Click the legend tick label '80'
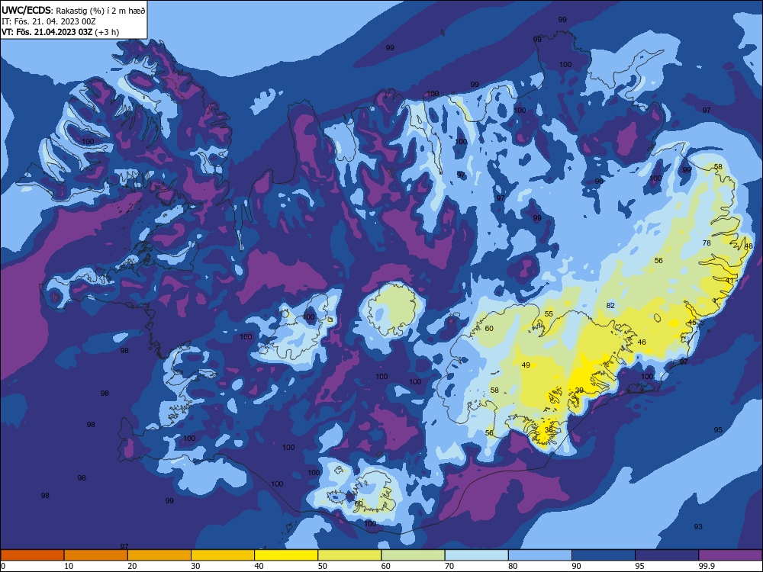Viewport: 763px width, 572px height. point(513,566)
